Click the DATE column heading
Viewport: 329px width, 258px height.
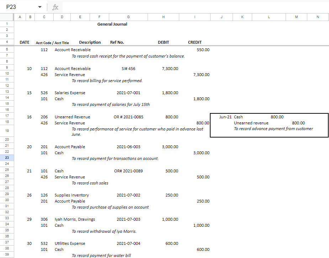[x=25, y=42]
